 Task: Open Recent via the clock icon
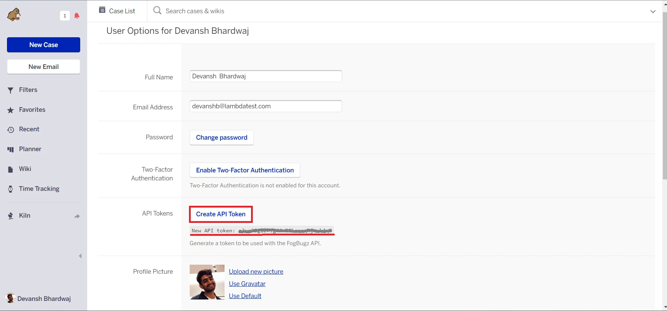(x=10, y=130)
